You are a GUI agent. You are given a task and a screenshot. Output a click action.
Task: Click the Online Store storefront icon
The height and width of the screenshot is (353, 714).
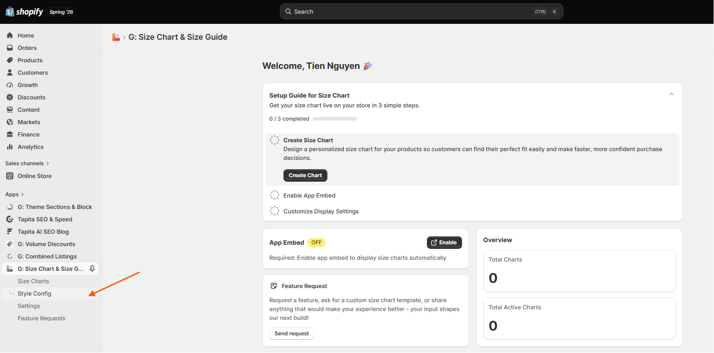tap(10, 176)
